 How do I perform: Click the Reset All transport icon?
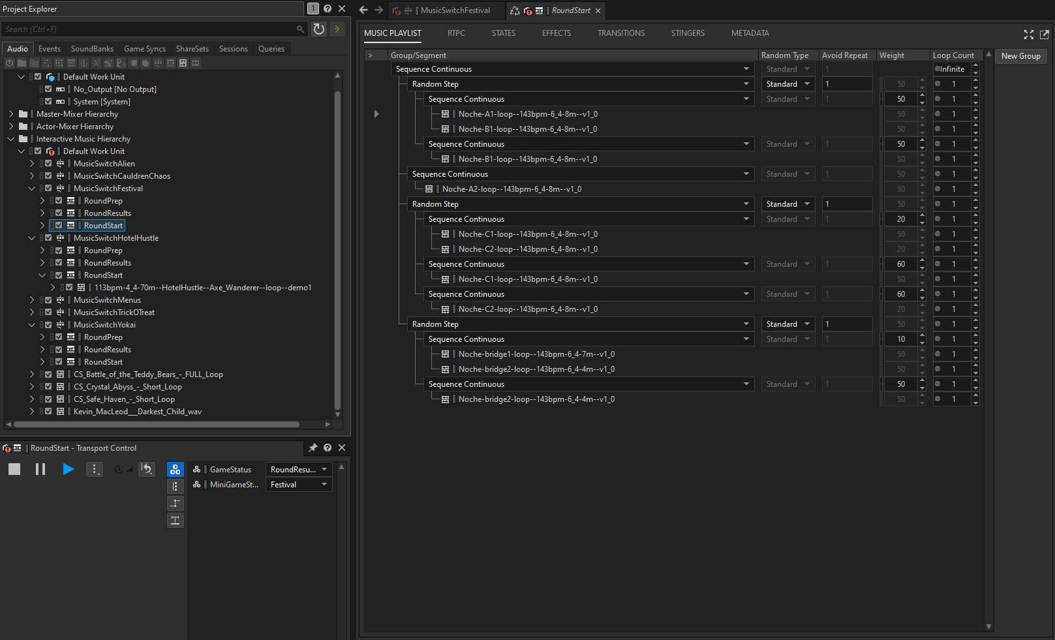pyautogui.click(x=147, y=469)
